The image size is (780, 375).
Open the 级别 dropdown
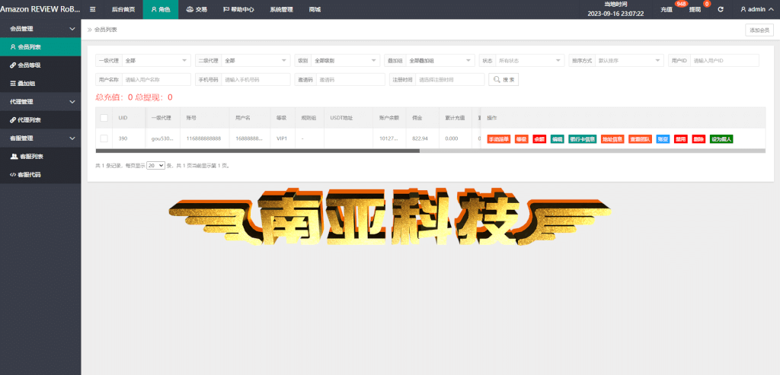point(346,61)
